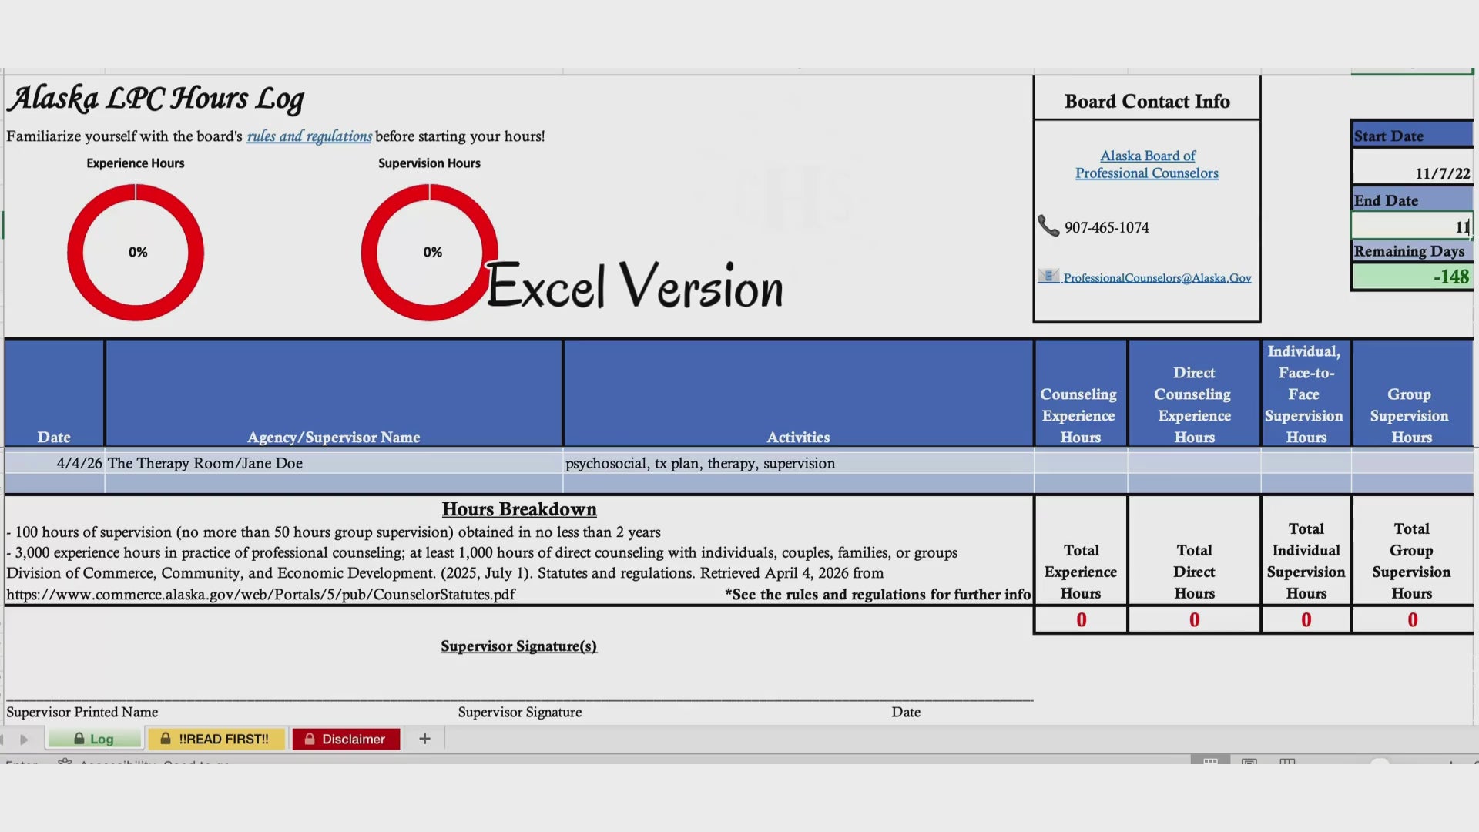The image size is (1479, 832).
Task: Click the ProfessionalCounselors@Alaska.Gov email link
Action: (x=1157, y=278)
